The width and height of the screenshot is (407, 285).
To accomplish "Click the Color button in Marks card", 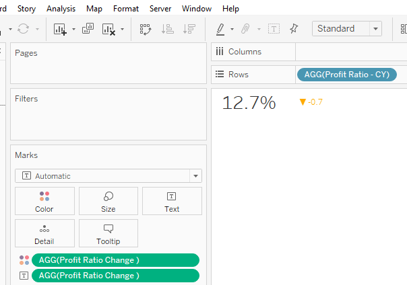I will coord(44,201).
